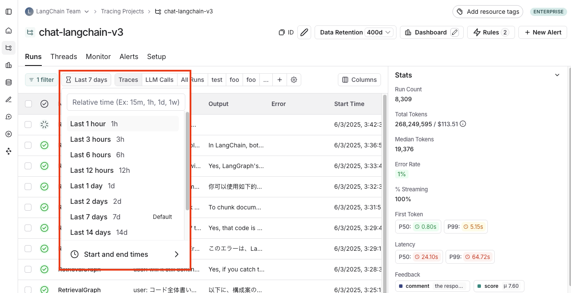Click the clock icon for Start and end times
571x293 pixels.
75,254
